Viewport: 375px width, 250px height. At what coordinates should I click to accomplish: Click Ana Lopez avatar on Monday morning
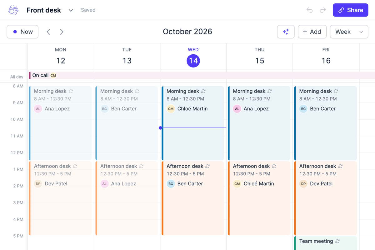click(x=38, y=109)
